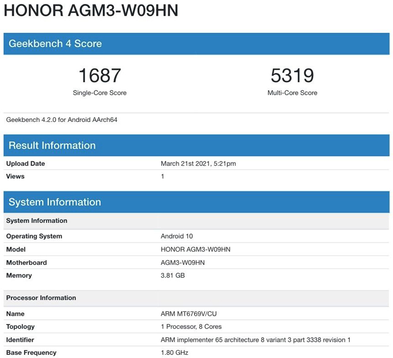Click the Base Frequency value 1.80 GHz

pos(174,352)
